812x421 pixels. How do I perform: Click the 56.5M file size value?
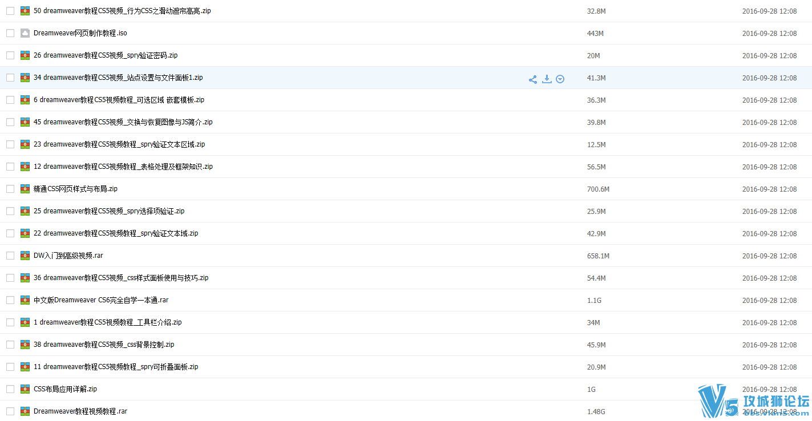click(596, 167)
